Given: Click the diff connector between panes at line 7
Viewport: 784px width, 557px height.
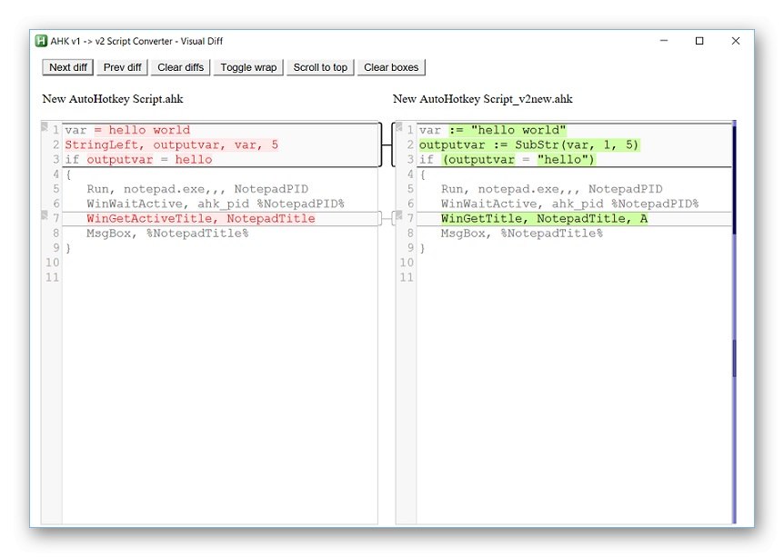Looking at the screenshot, I should (x=387, y=218).
